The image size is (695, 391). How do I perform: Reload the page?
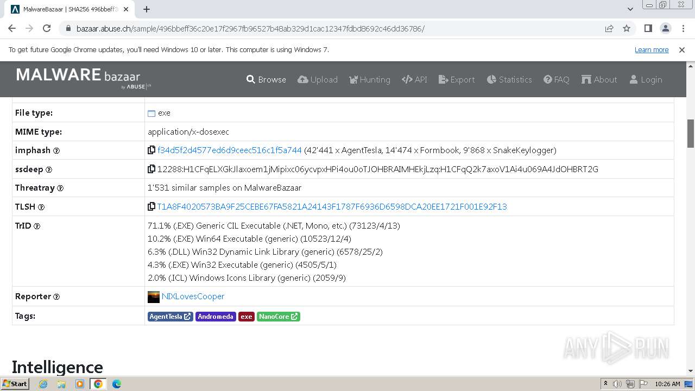pos(47,28)
